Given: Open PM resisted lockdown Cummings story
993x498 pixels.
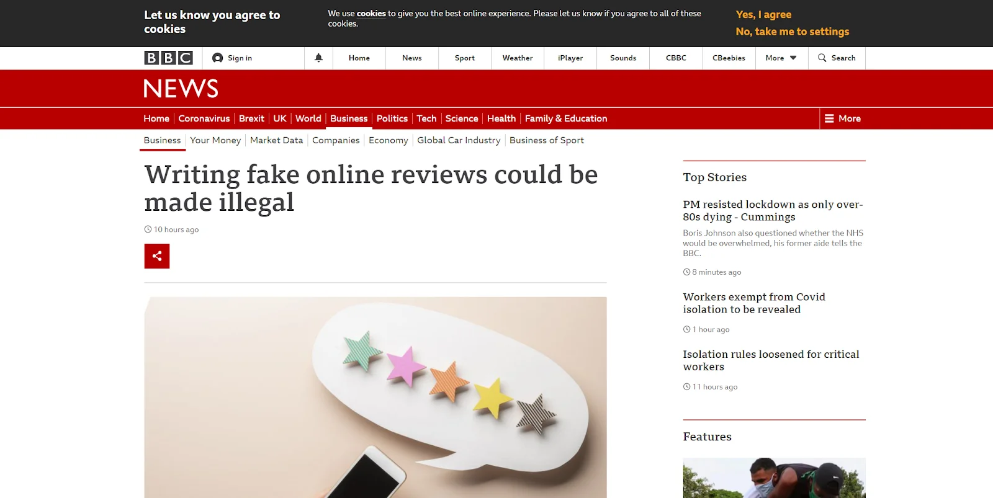Looking at the screenshot, I should pos(773,210).
